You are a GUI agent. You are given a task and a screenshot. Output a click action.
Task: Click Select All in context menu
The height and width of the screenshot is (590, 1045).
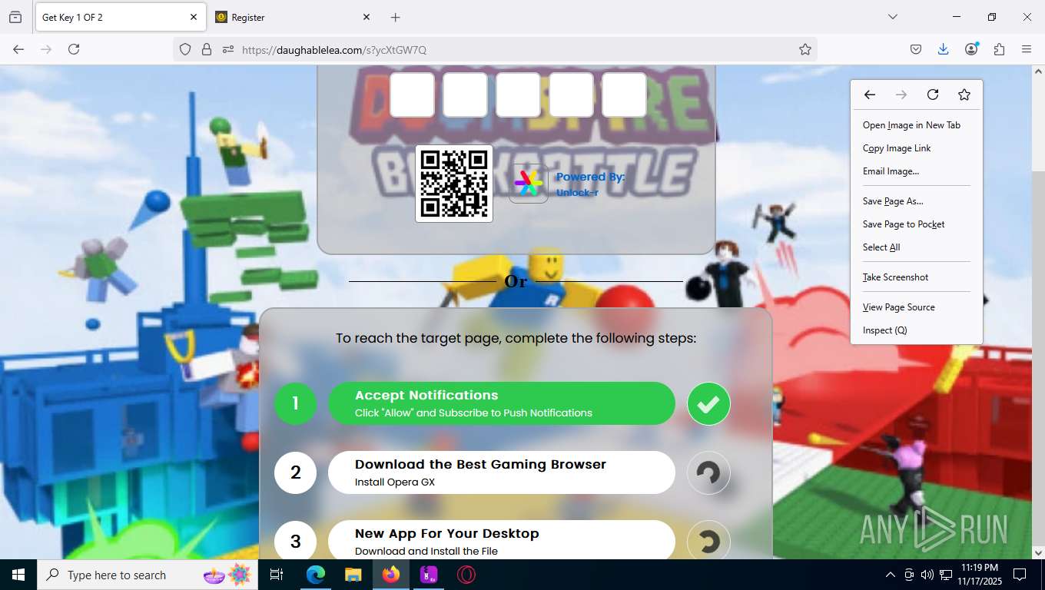[x=881, y=247]
